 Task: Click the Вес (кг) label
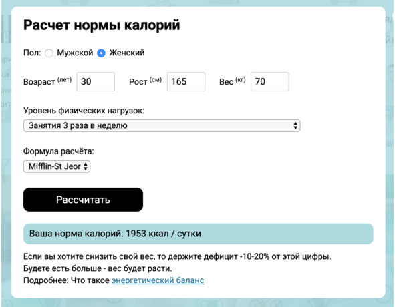click(233, 81)
